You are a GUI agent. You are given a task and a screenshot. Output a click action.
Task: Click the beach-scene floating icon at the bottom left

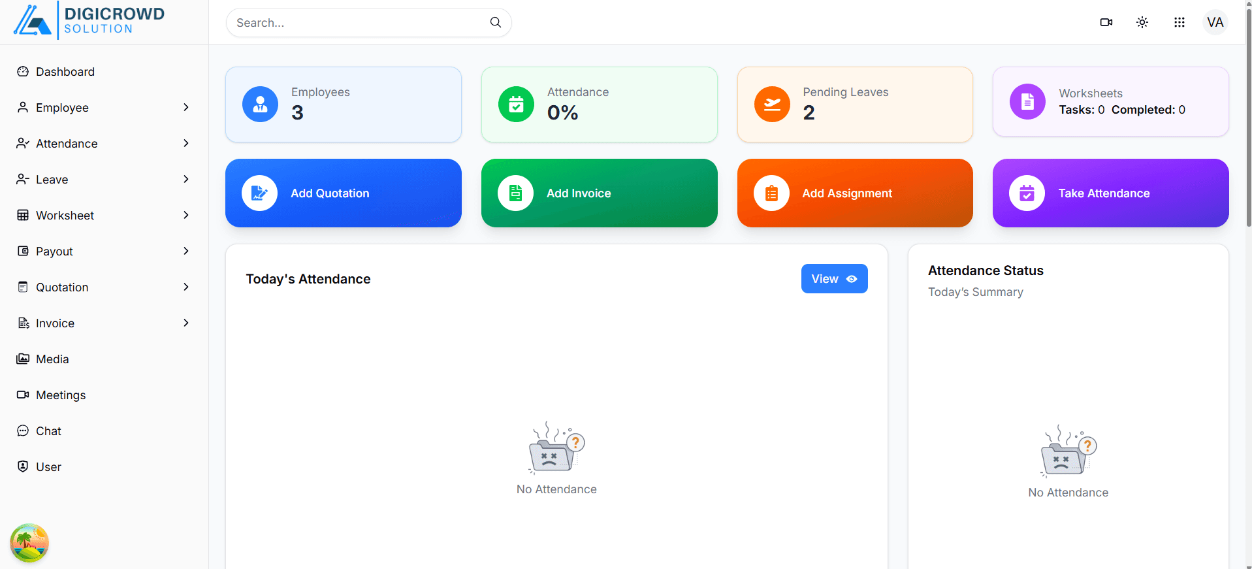[29, 543]
